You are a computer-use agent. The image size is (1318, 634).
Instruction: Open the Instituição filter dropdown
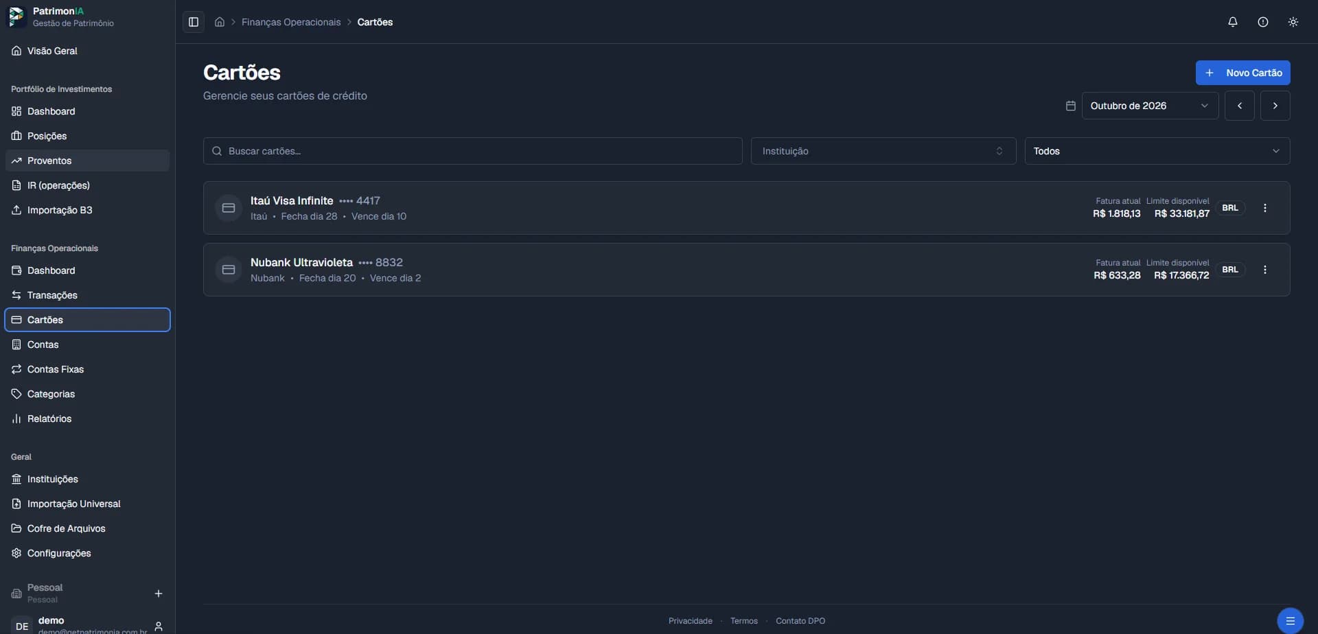[x=883, y=151]
